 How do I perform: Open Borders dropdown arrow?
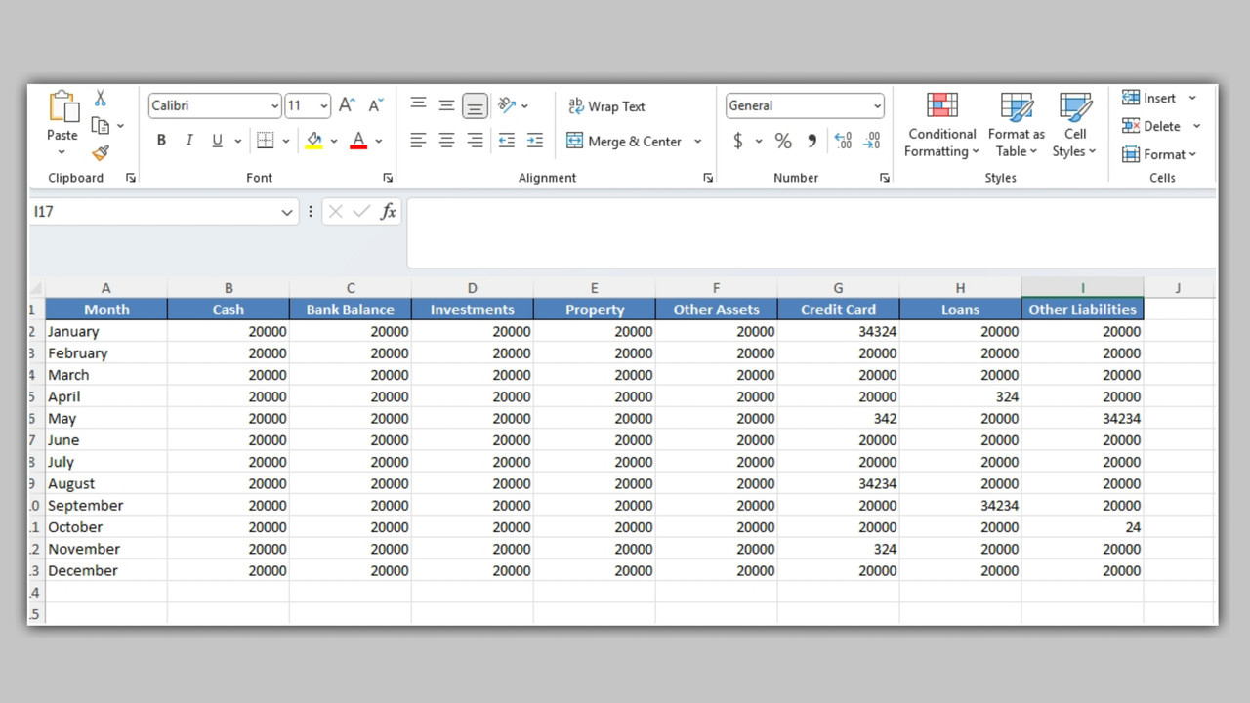pyautogui.click(x=286, y=142)
